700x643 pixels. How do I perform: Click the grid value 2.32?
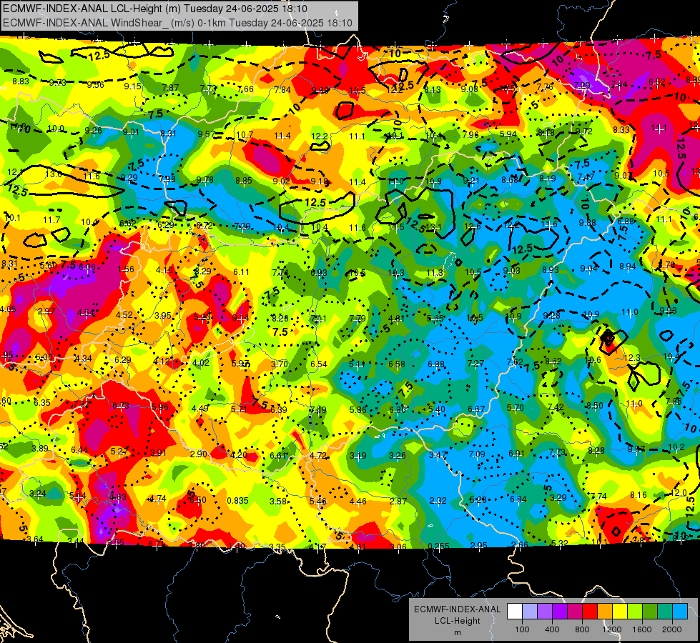tap(438, 501)
